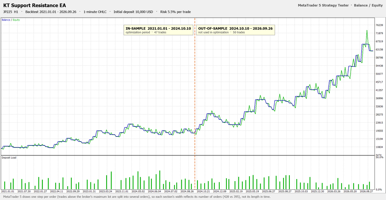Screen dimensions: 386x200
Task: Click the green Equity legend label
Action: click(x=16, y=20)
